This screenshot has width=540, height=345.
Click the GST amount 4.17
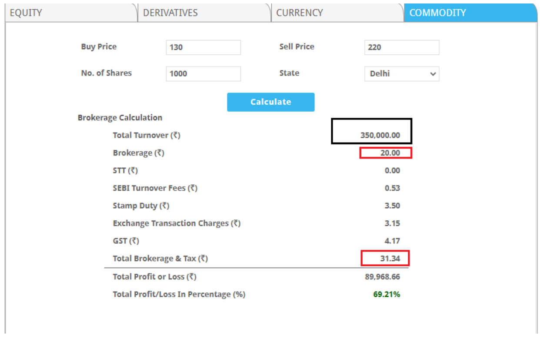coord(392,241)
